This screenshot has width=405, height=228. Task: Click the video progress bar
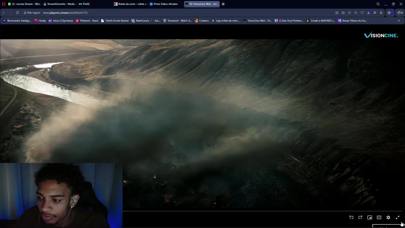click(x=262, y=211)
